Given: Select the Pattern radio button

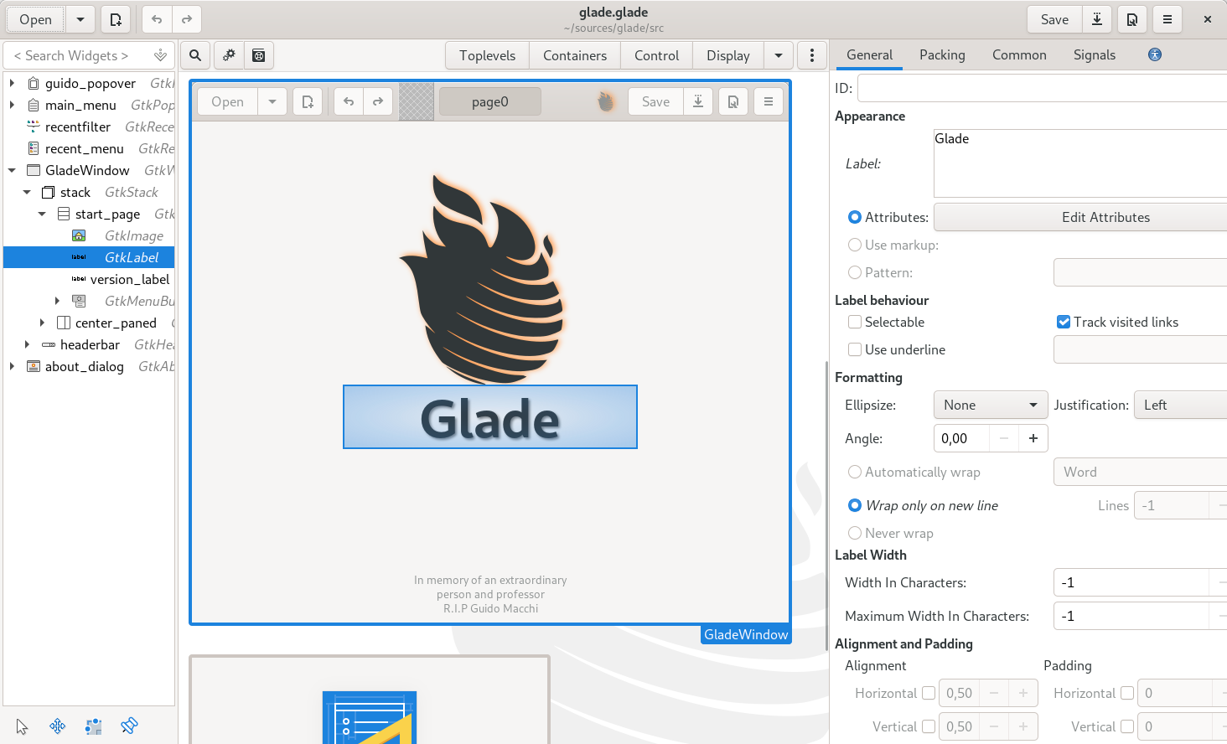Looking at the screenshot, I should 855,272.
